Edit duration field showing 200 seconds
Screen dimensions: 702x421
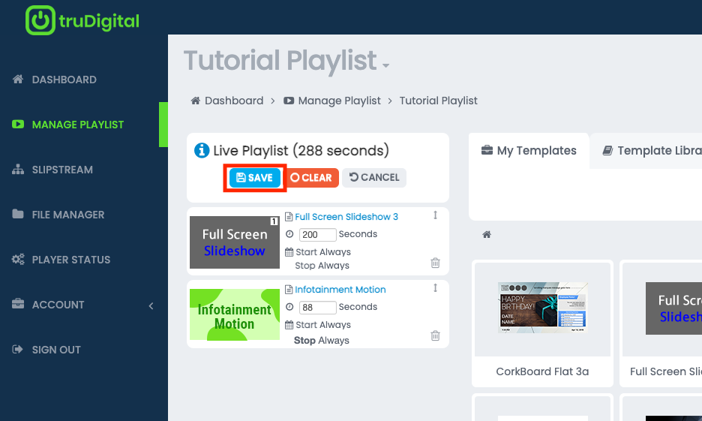coord(317,235)
